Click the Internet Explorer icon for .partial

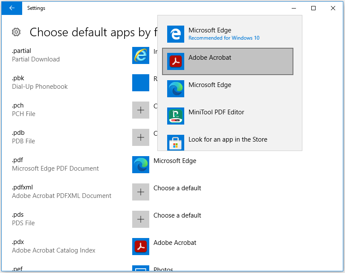point(141,55)
